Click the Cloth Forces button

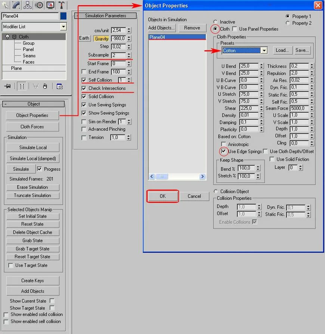pos(32,127)
